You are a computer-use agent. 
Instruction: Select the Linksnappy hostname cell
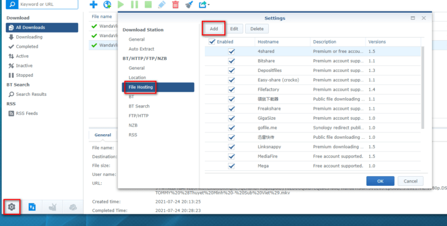[269, 146]
